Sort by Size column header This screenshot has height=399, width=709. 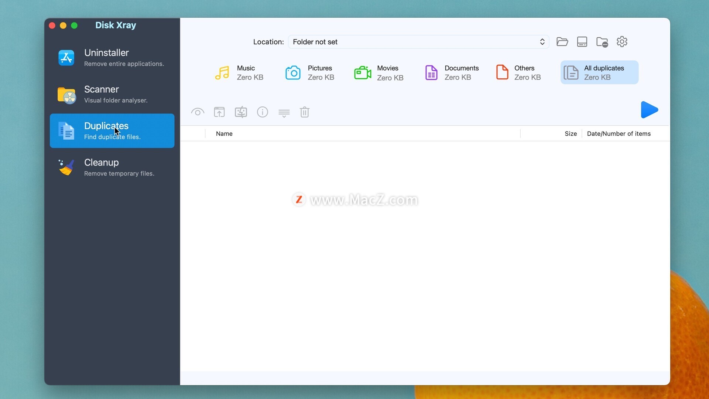[571, 134]
